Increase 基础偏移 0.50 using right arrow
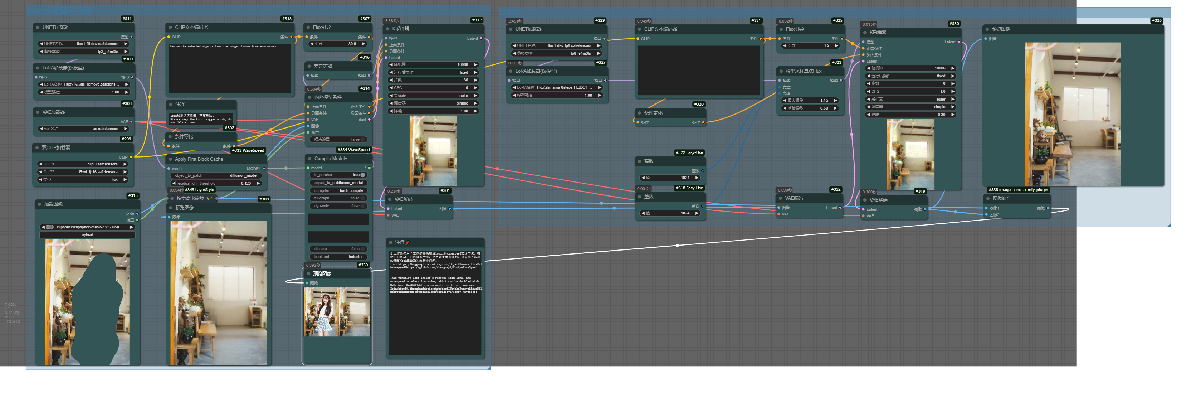 coord(835,108)
